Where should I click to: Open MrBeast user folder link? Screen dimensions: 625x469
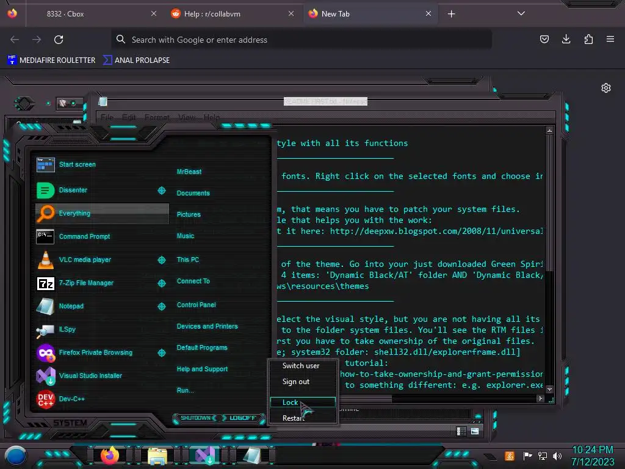click(x=189, y=172)
